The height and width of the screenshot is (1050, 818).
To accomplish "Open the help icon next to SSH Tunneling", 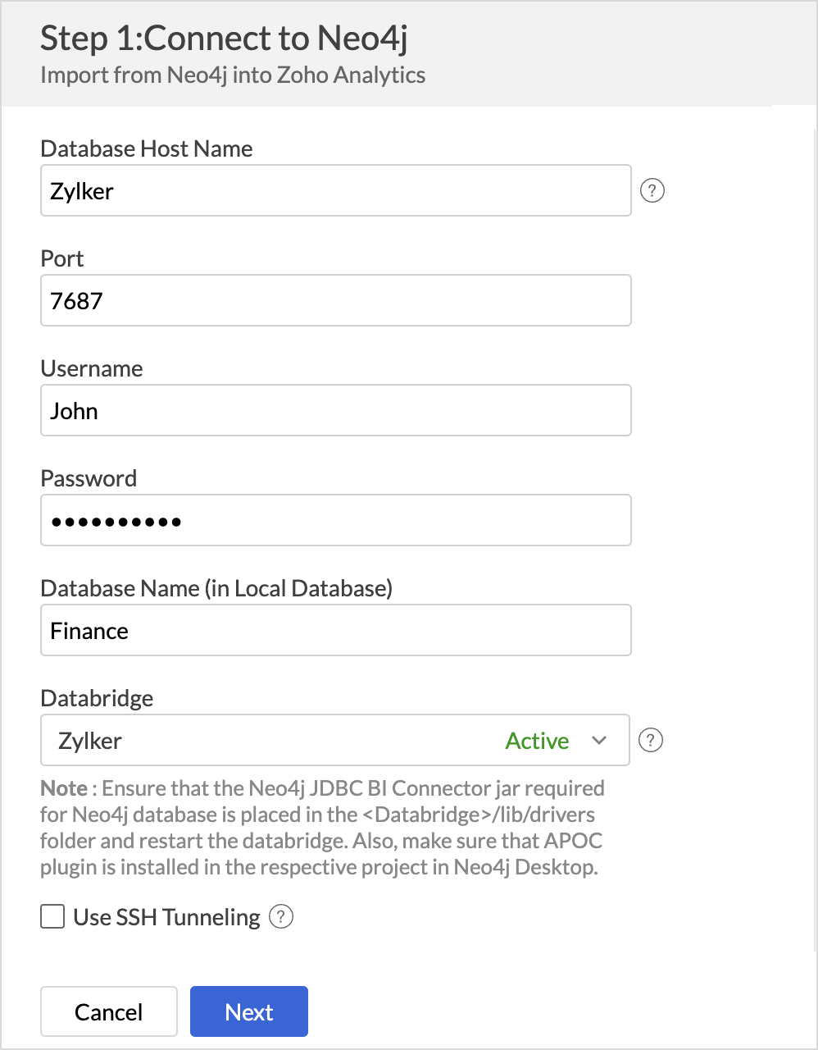I will [281, 916].
